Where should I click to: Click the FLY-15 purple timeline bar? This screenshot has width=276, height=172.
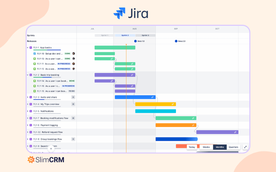point(125,91)
